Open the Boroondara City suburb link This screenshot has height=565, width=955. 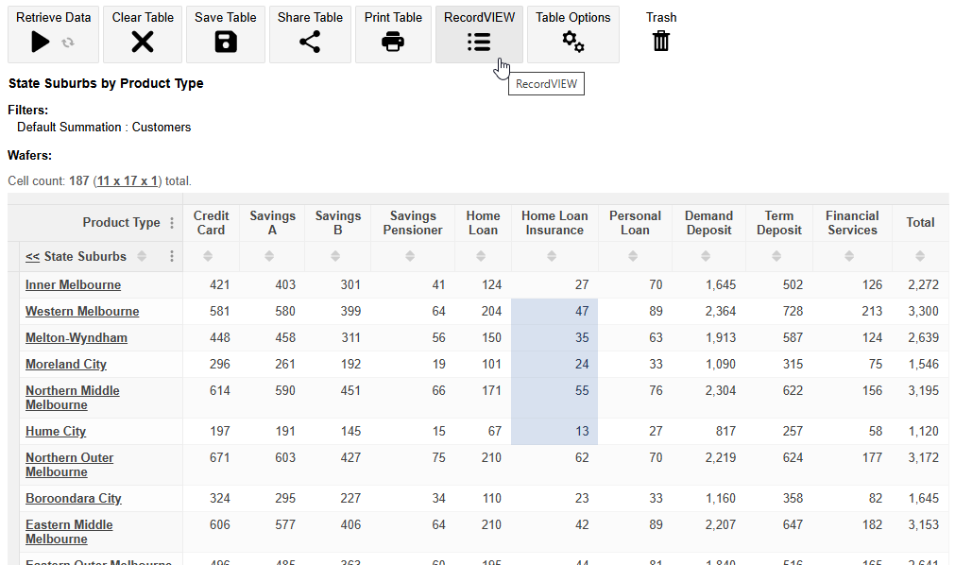coord(76,498)
